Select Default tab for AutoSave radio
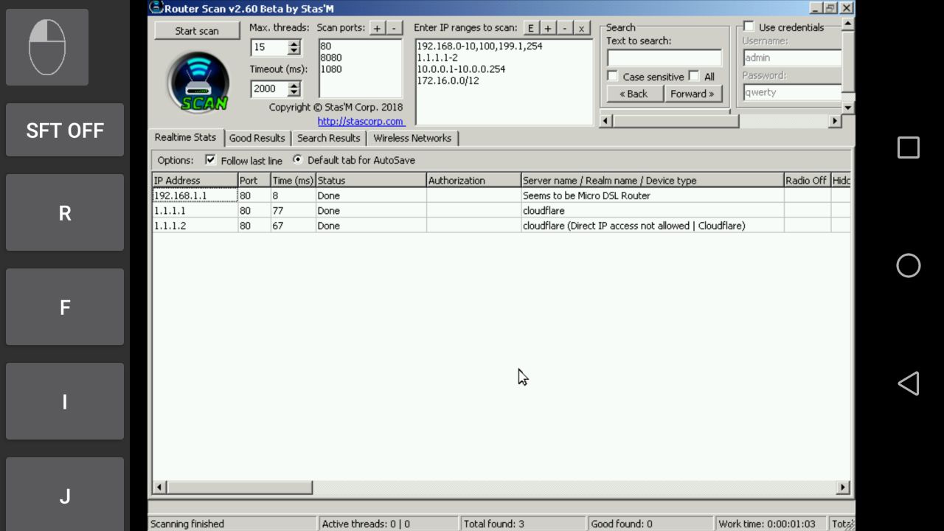Screen dimensions: 944x531 coord(297,159)
